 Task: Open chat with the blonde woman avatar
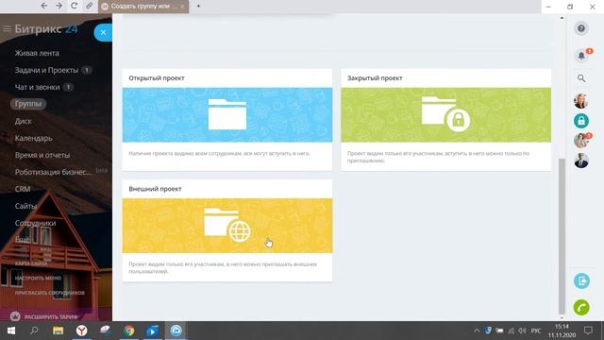pyautogui.click(x=581, y=101)
